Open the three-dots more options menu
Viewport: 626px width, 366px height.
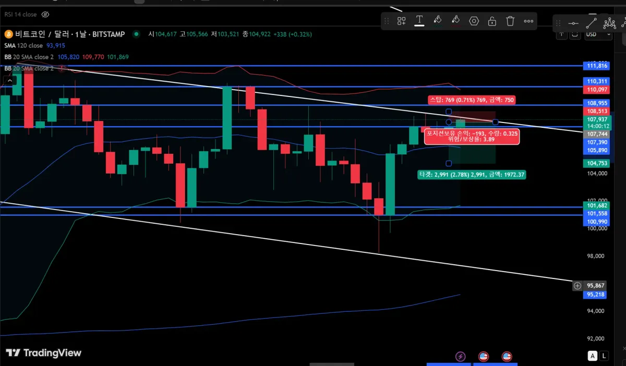(x=528, y=21)
